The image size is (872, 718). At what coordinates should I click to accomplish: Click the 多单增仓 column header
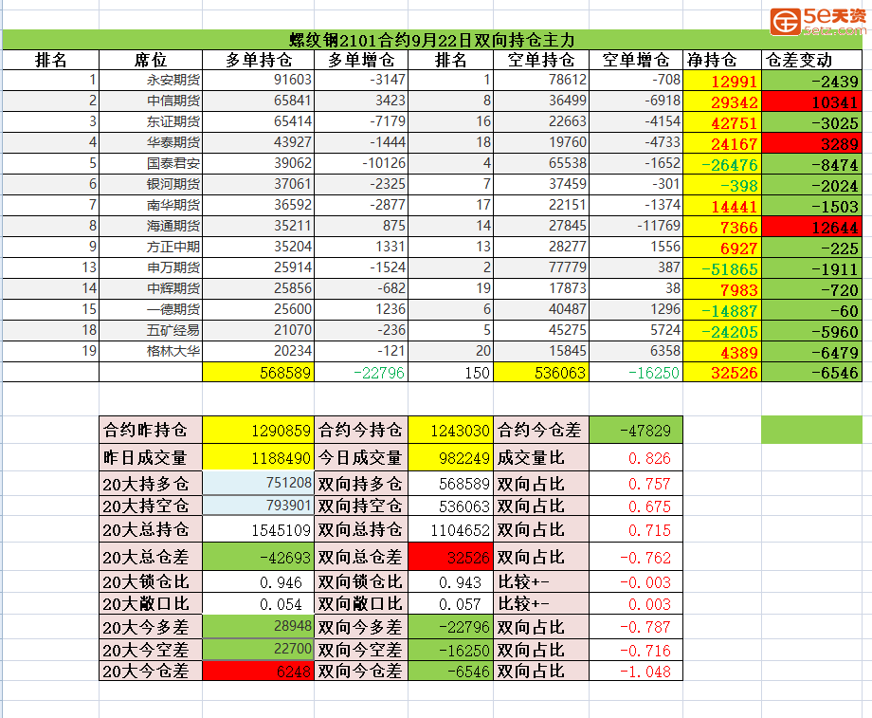click(361, 60)
